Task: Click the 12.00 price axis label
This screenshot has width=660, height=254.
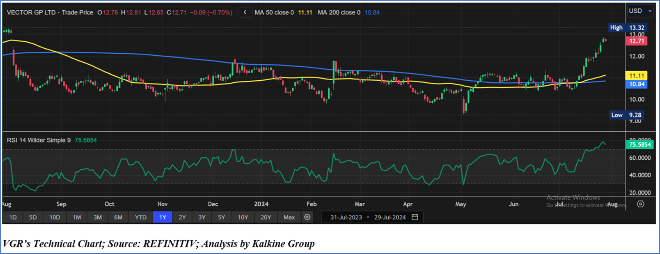Action: (x=637, y=57)
